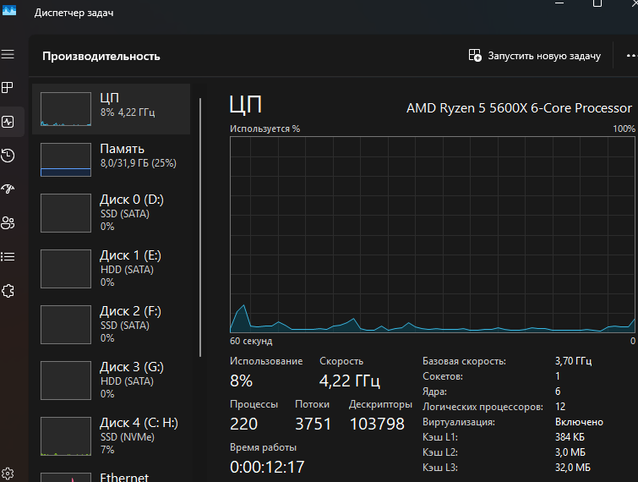
Task: Click the ЦП mini graph thumbnail
Action: (x=66, y=109)
